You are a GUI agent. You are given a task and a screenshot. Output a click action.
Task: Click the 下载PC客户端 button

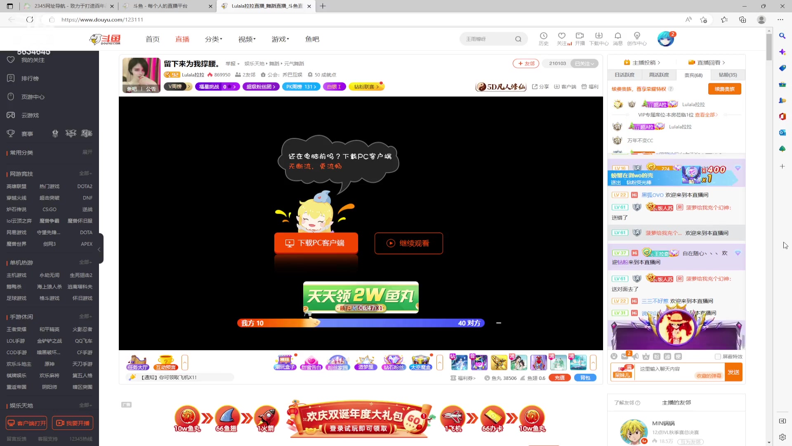click(x=316, y=243)
